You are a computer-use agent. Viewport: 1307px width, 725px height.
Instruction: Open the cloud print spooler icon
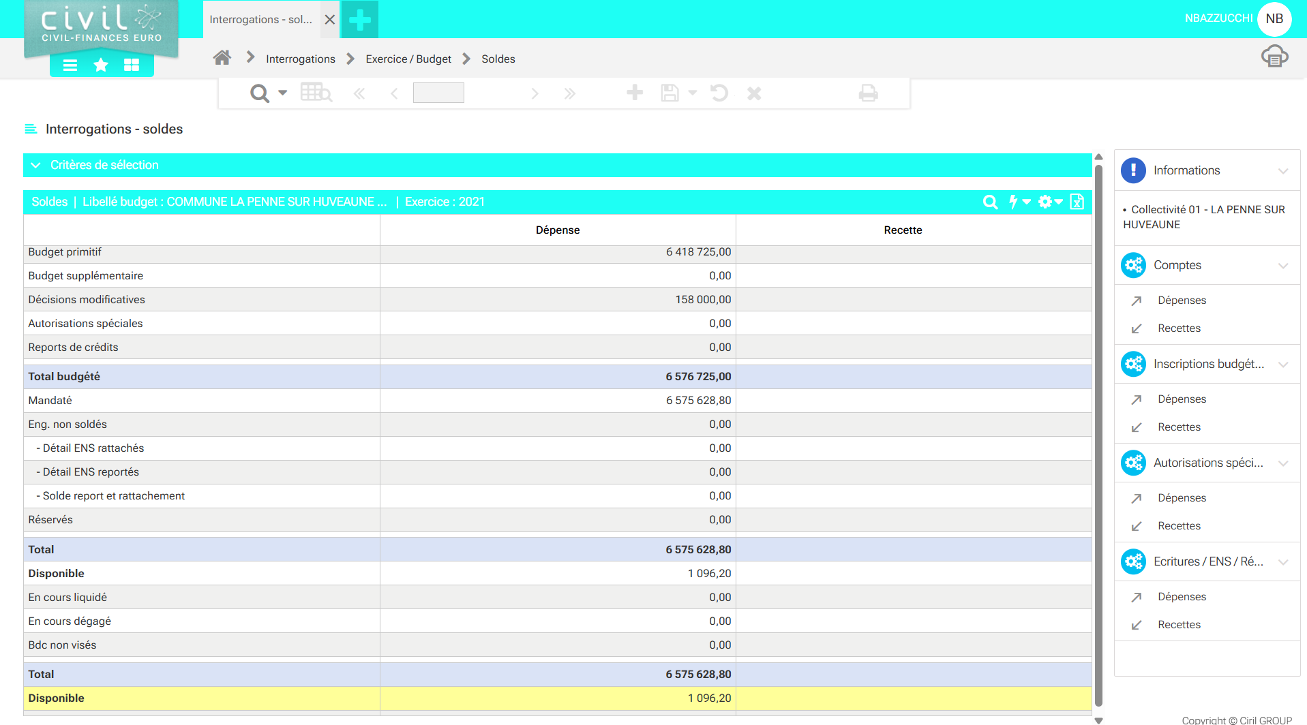coord(1274,56)
